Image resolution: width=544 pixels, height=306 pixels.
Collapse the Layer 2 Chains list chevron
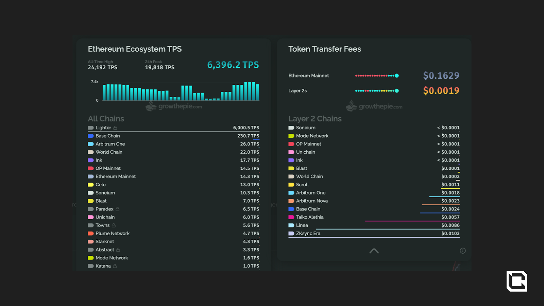(x=374, y=251)
